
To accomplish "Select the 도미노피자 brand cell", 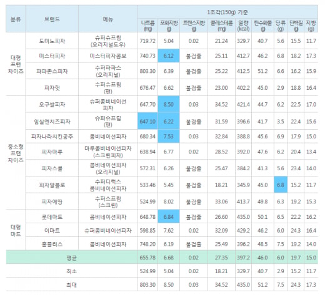I will (x=52, y=41).
